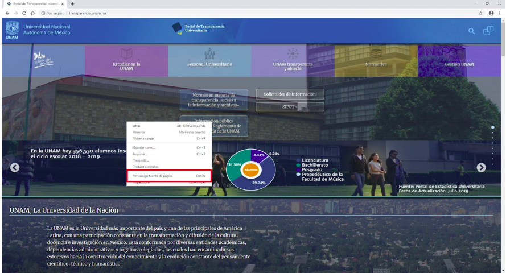The width and height of the screenshot is (506, 273).
Task: Expand Normas en materia de transparencia dropdown
Action: point(214,100)
